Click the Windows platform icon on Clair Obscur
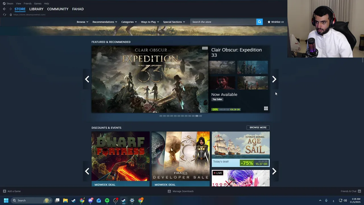 click(266, 108)
